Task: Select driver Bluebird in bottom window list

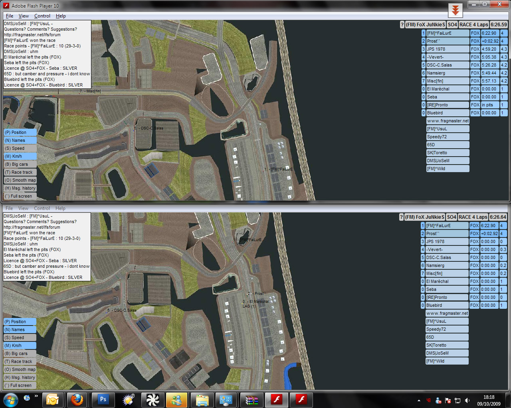Action: pos(447,305)
